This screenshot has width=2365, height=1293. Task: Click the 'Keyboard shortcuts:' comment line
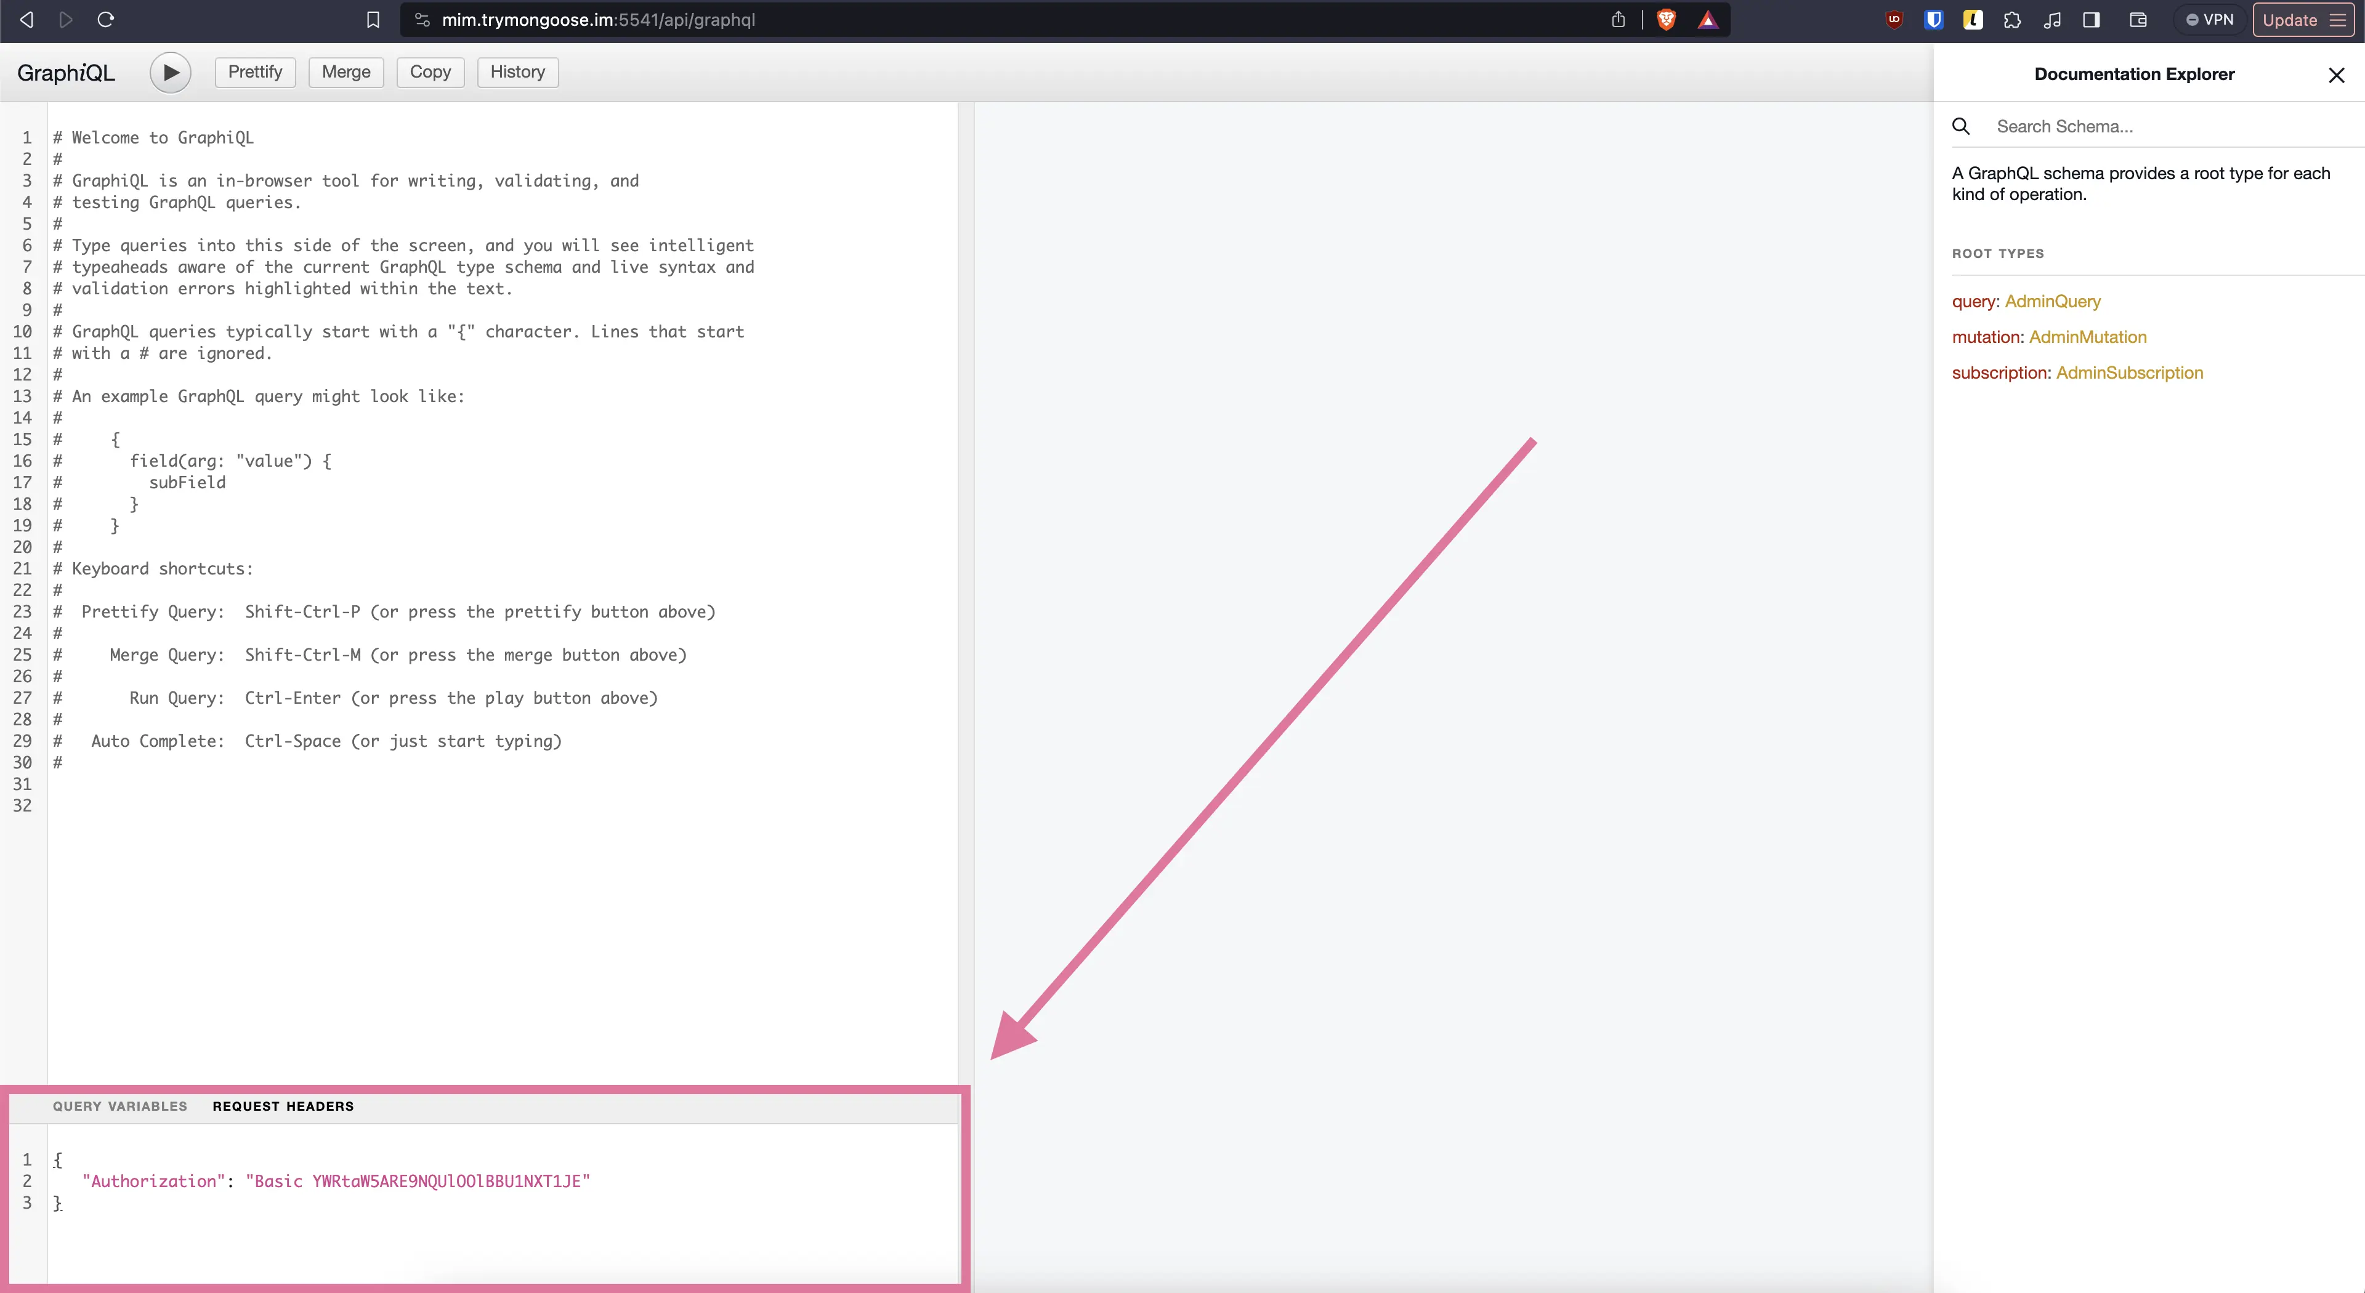click(x=152, y=569)
